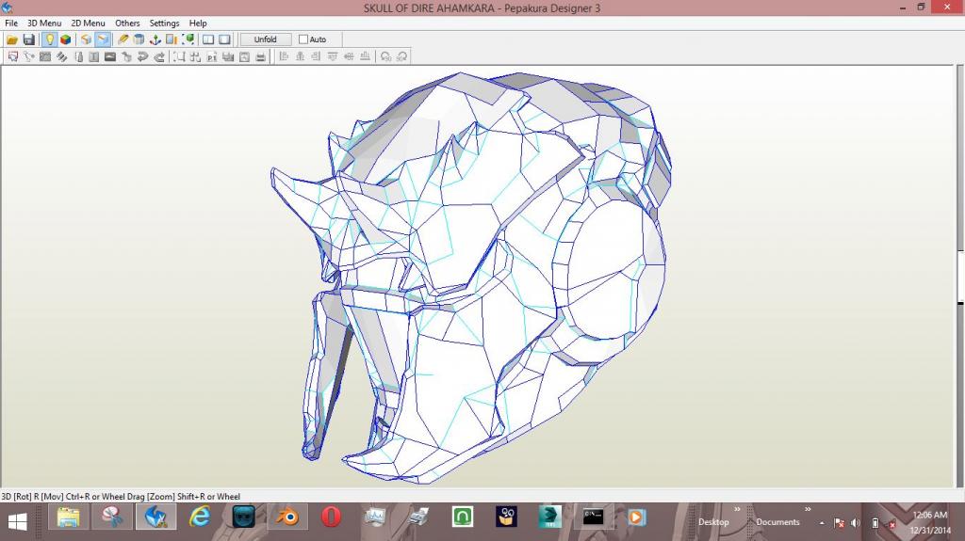Click the rotate 90 counterclockwise icon
Screen dimensions: 965x541
pos(385,56)
